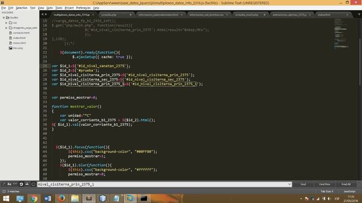Launch Google Chrome from taskbar

(34, 198)
